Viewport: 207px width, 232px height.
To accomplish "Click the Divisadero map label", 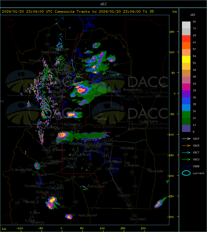I will tap(72, 125).
